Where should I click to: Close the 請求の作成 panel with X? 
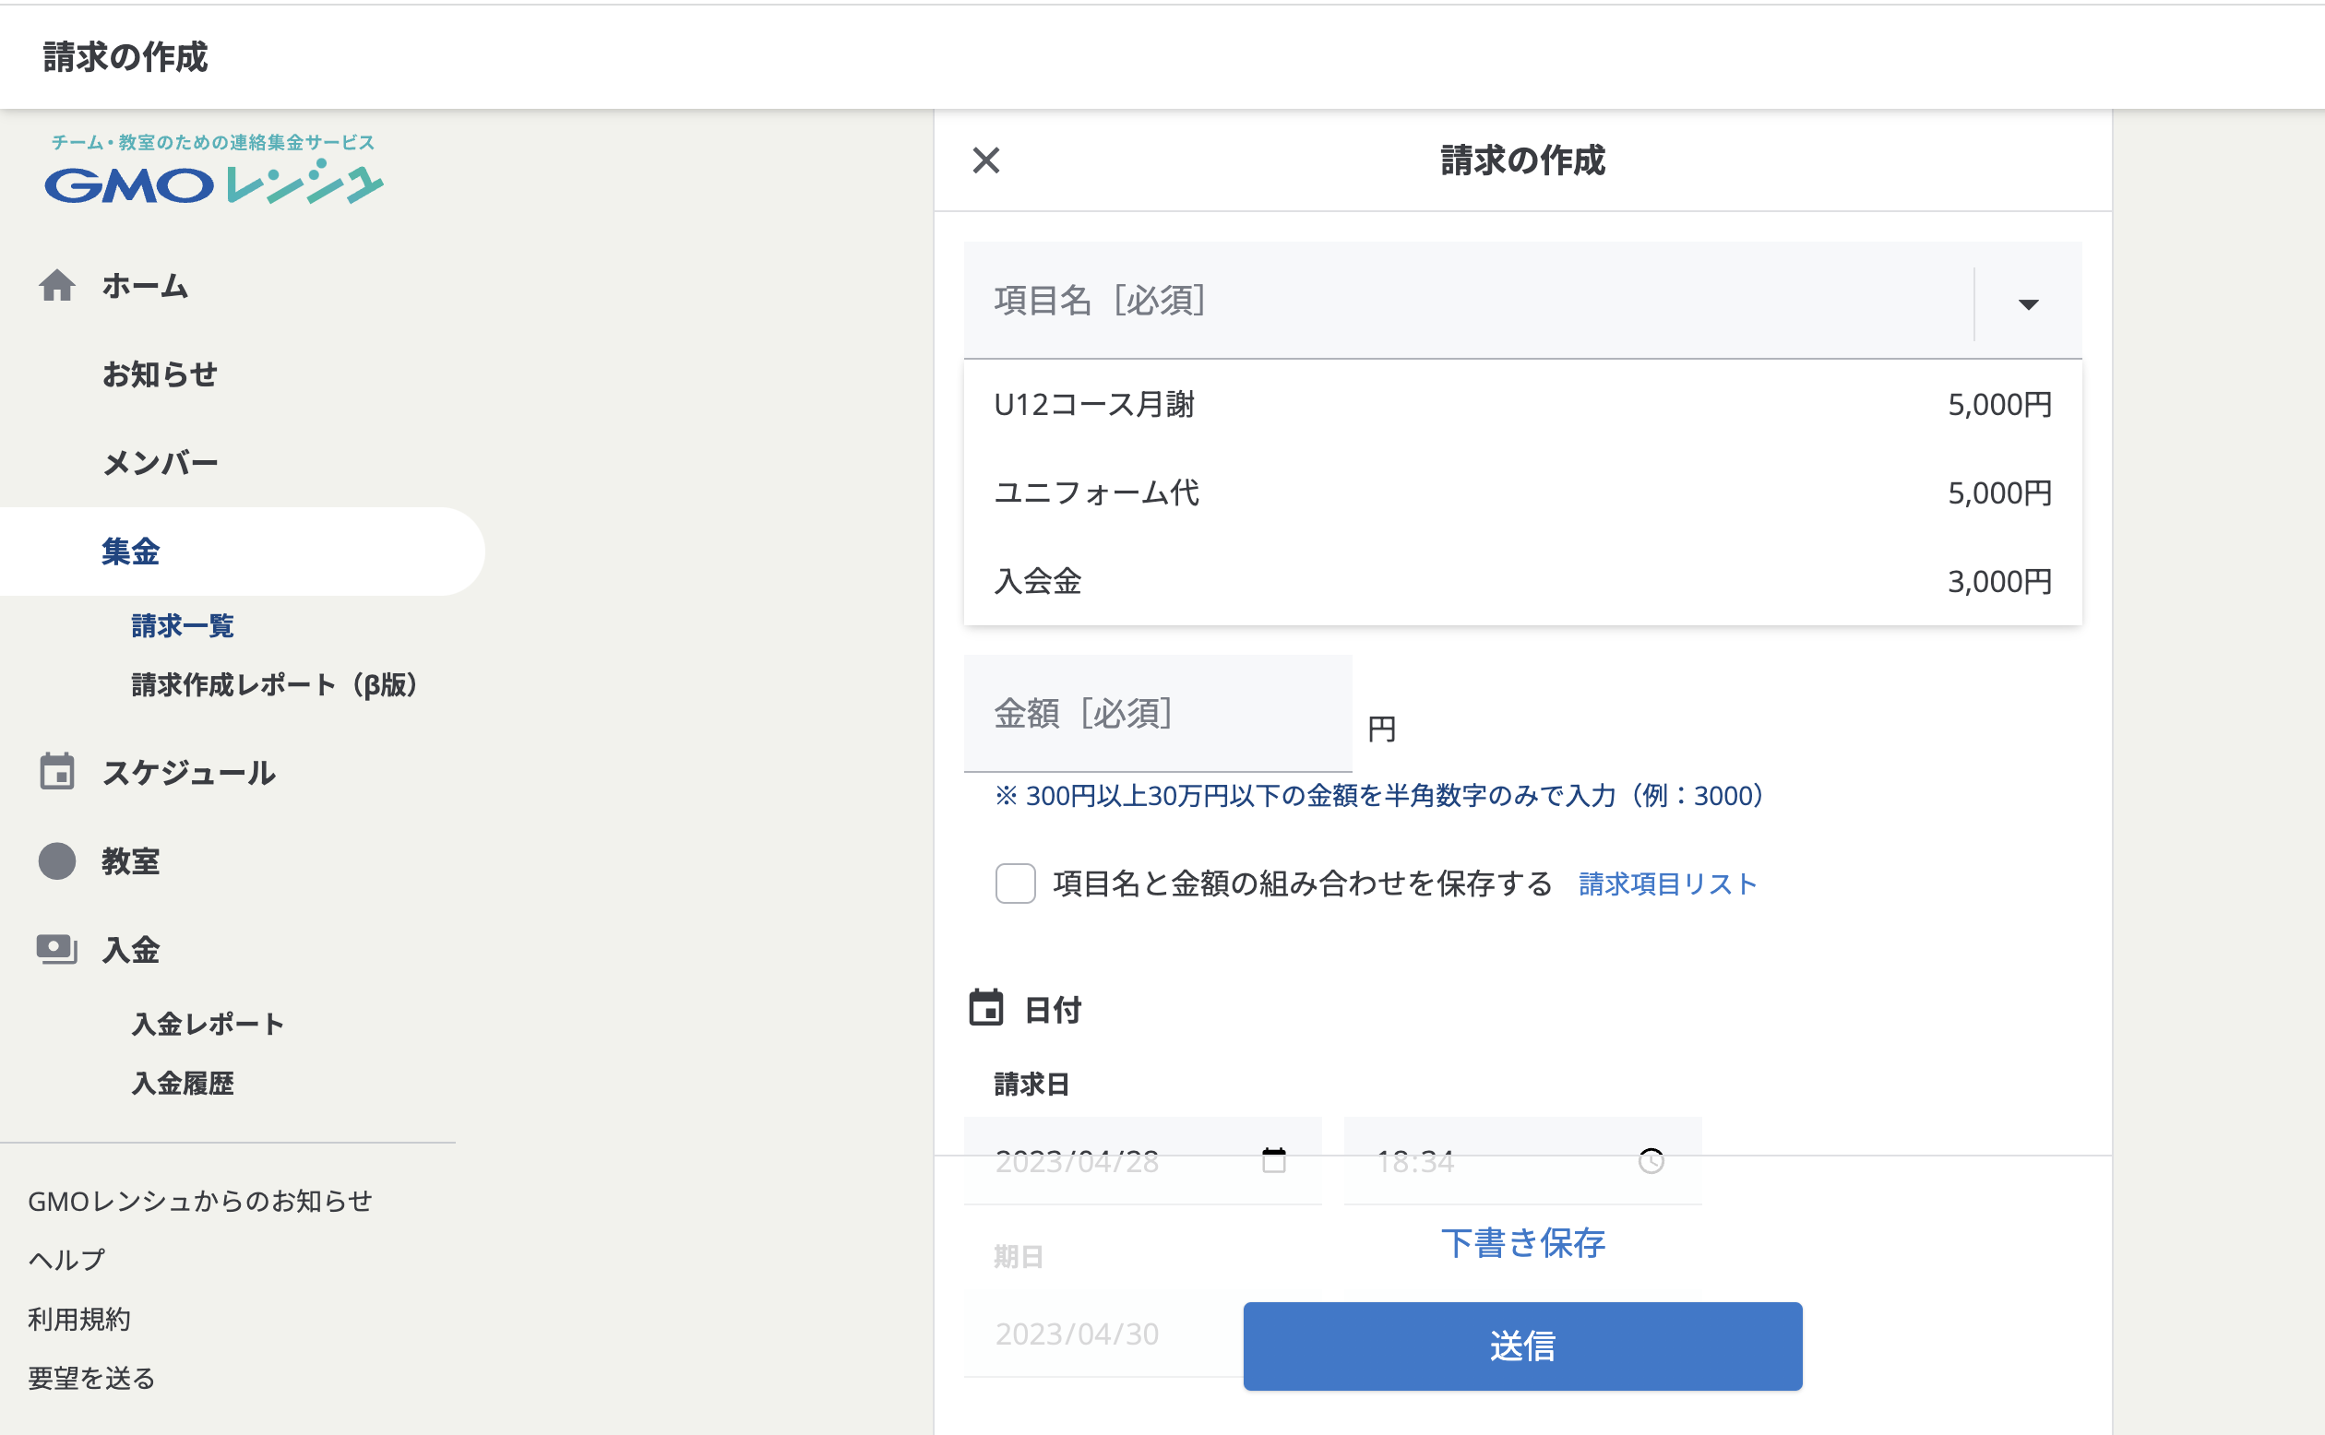(986, 160)
